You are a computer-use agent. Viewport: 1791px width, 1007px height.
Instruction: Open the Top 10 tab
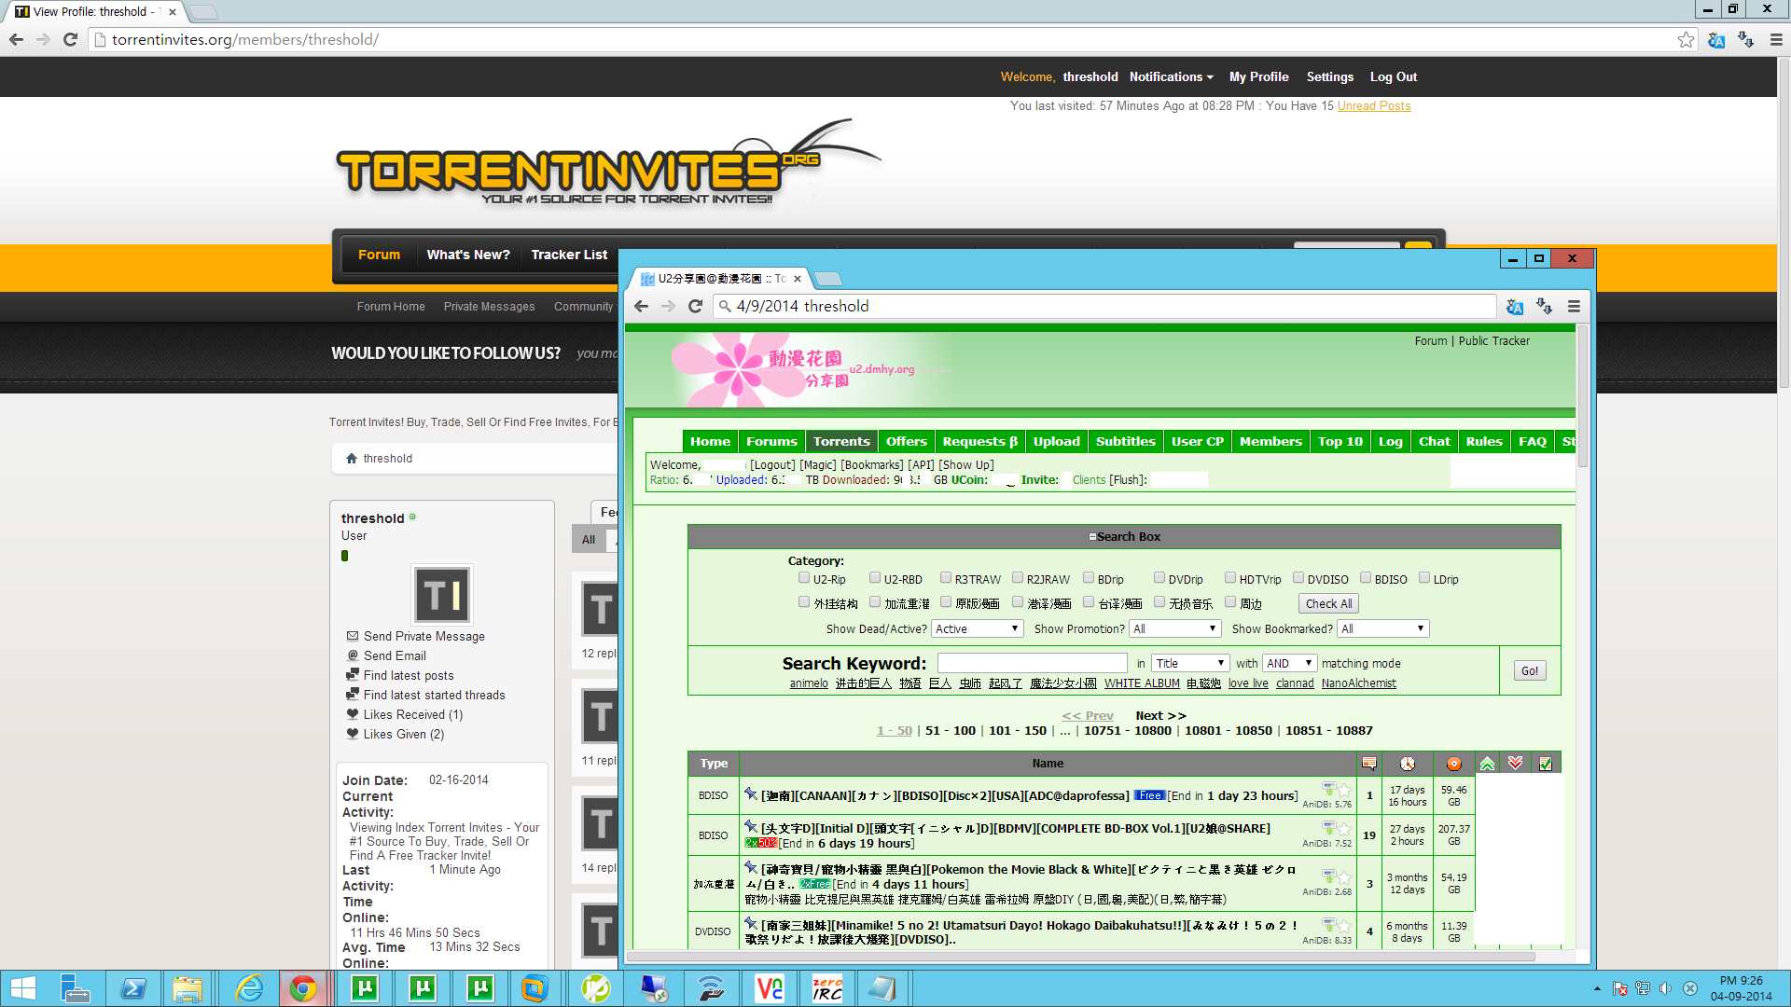click(x=1340, y=442)
